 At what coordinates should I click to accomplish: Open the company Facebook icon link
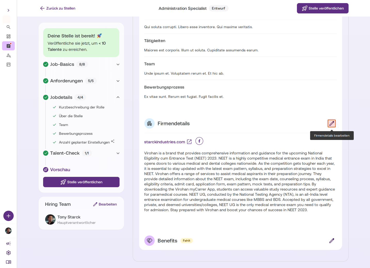point(199,141)
